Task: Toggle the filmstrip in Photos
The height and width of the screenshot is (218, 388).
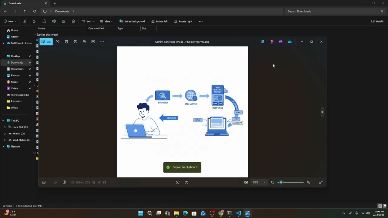Action: [x=44, y=182]
